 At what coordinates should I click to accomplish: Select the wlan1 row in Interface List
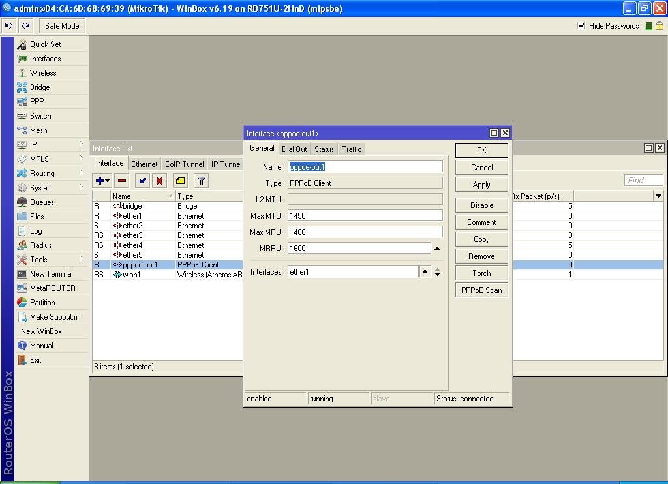168,275
